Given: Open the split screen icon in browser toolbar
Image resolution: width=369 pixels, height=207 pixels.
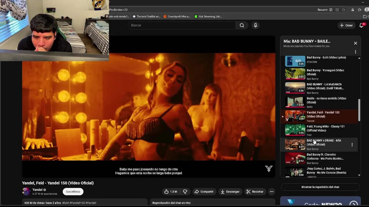Looking at the screenshot, I should coord(337,10).
